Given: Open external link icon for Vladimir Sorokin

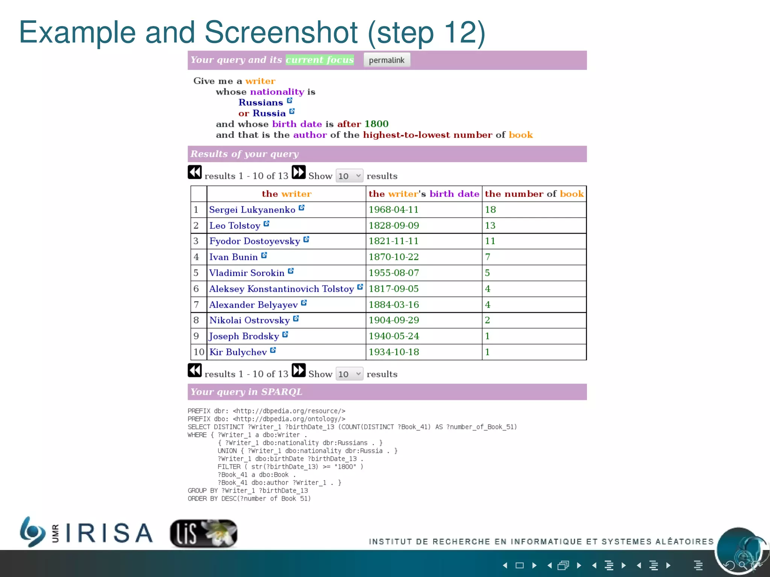Looking at the screenshot, I should [291, 271].
